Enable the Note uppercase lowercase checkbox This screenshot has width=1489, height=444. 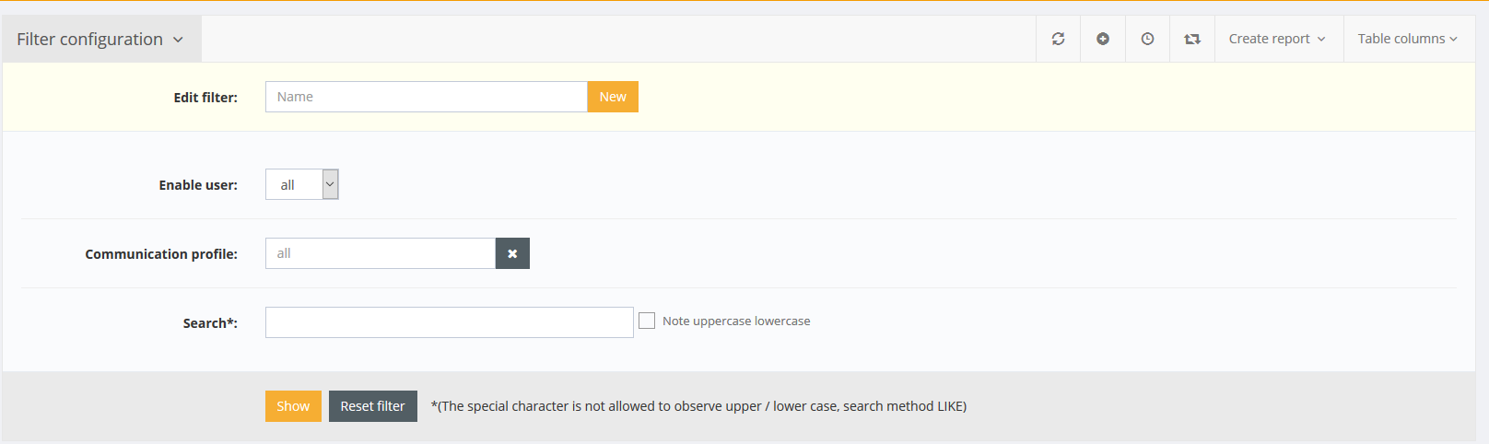coord(647,321)
